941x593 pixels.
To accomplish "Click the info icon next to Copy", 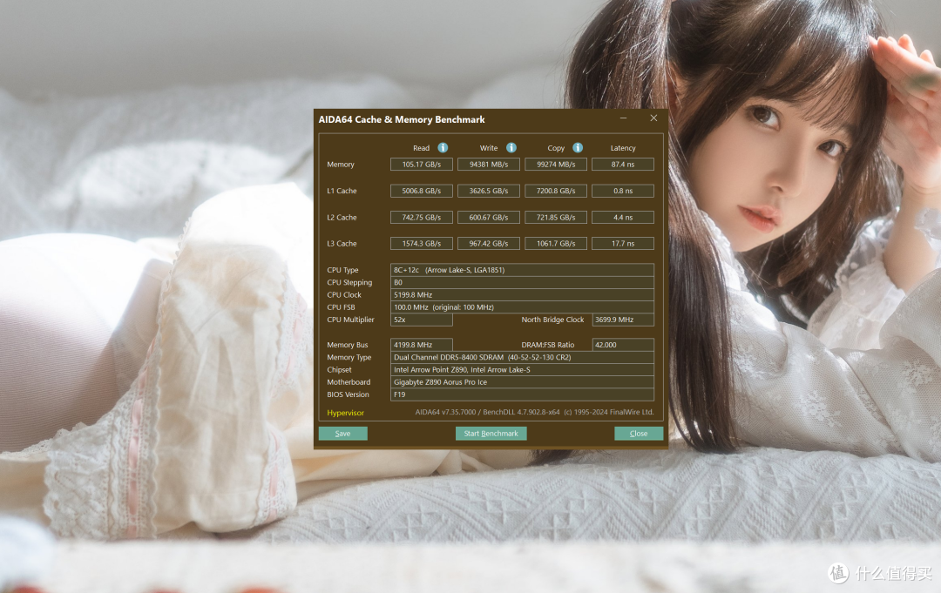I will point(578,147).
